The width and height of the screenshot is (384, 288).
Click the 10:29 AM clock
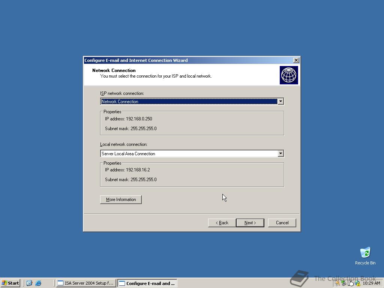coord(371,283)
